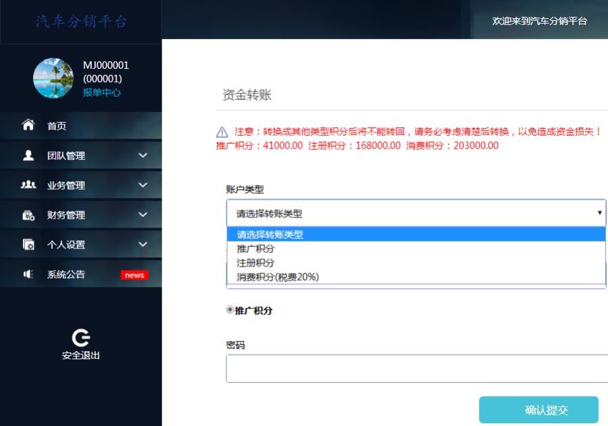Click the 个人设置 settings icon
608x426 pixels.
pos(27,244)
